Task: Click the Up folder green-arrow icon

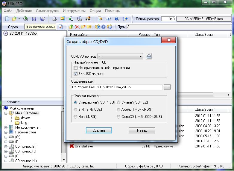Action: tap(71, 27)
